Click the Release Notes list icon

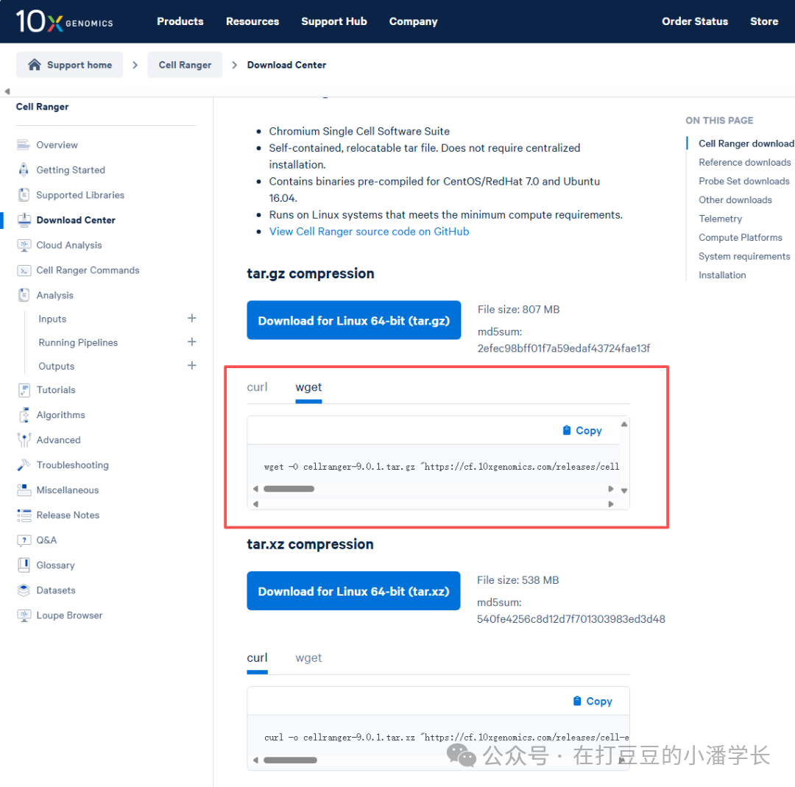[x=24, y=515]
